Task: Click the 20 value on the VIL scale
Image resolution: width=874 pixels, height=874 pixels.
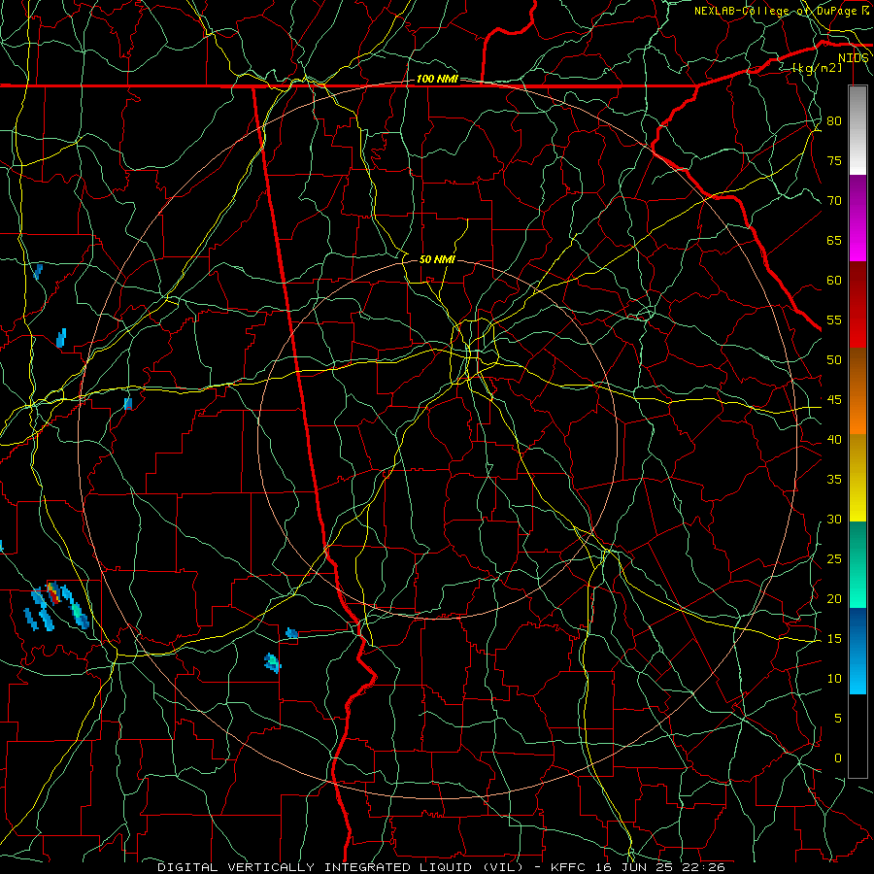Action: pyautogui.click(x=834, y=599)
